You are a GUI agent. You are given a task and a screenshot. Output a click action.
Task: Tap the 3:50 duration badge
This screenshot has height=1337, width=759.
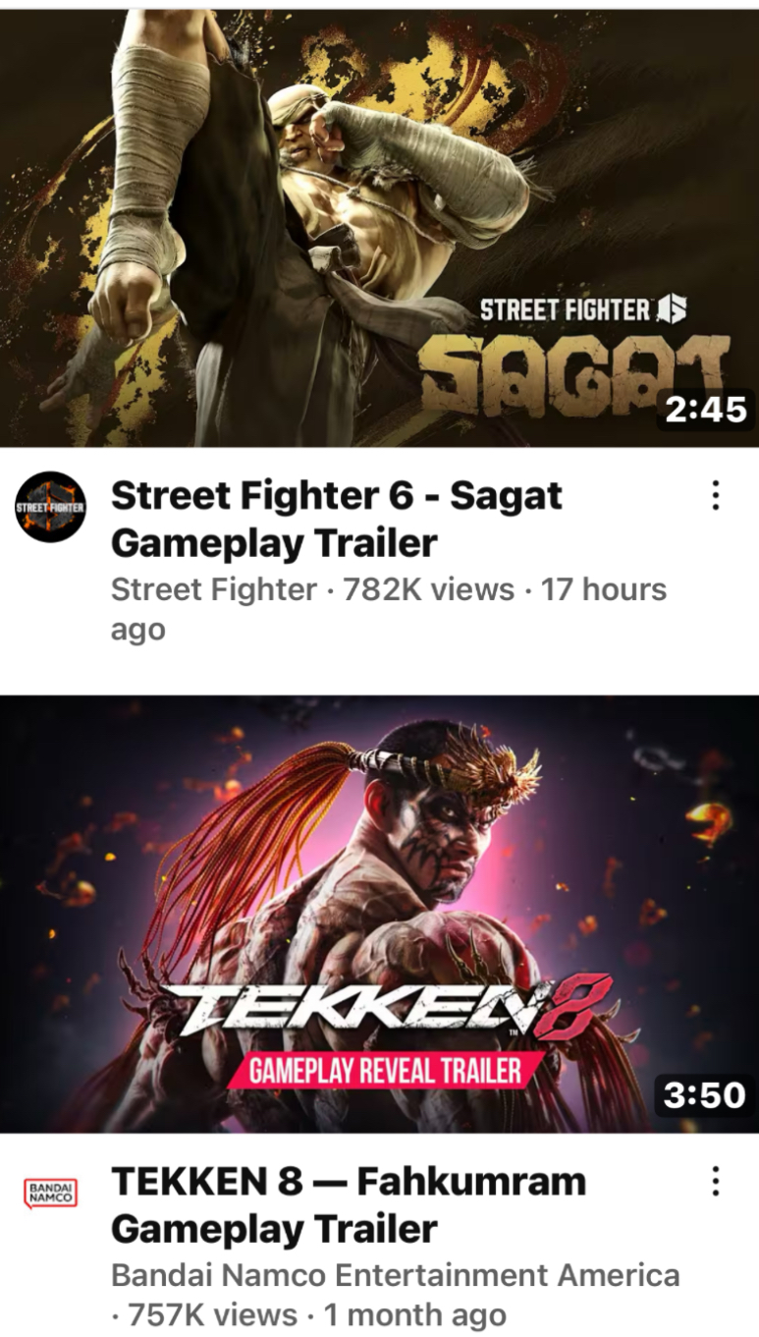pos(705,1094)
